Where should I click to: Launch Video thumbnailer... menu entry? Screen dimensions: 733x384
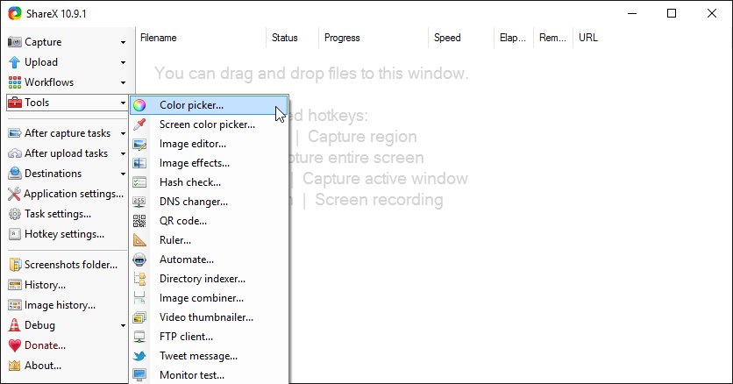tap(209, 317)
